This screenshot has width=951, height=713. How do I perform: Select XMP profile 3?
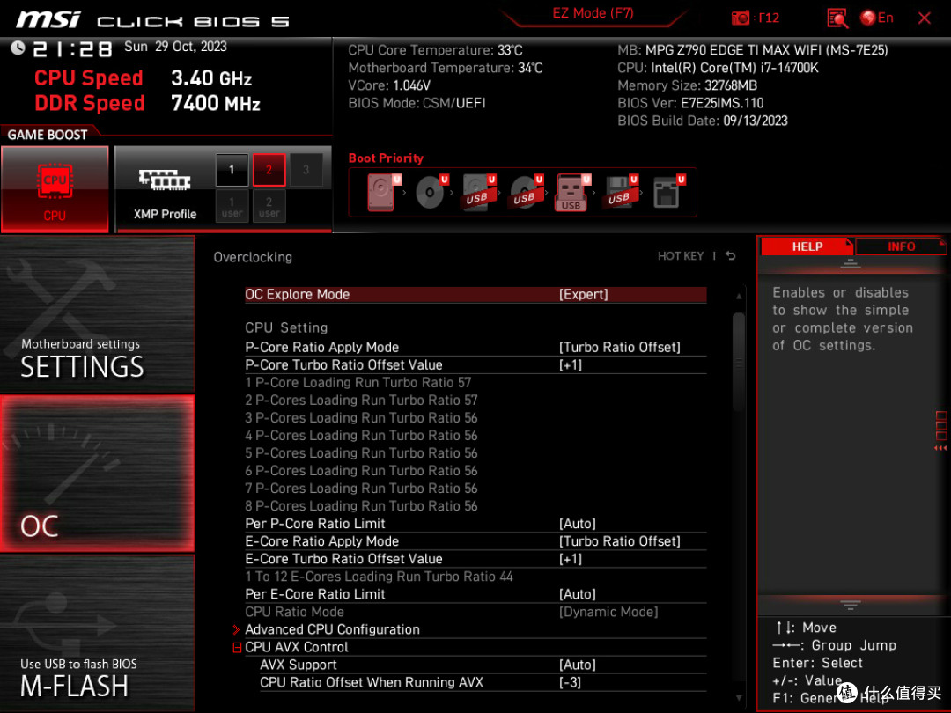pyautogui.click(x=306, y=170)
